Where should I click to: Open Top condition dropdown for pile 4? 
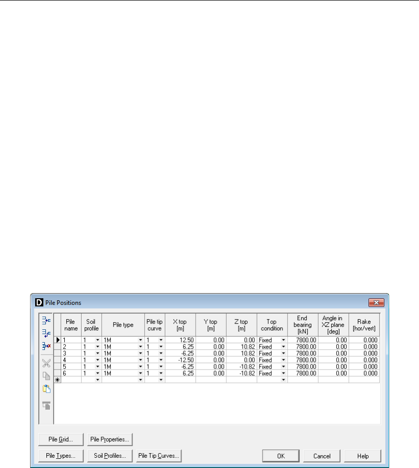283,360
